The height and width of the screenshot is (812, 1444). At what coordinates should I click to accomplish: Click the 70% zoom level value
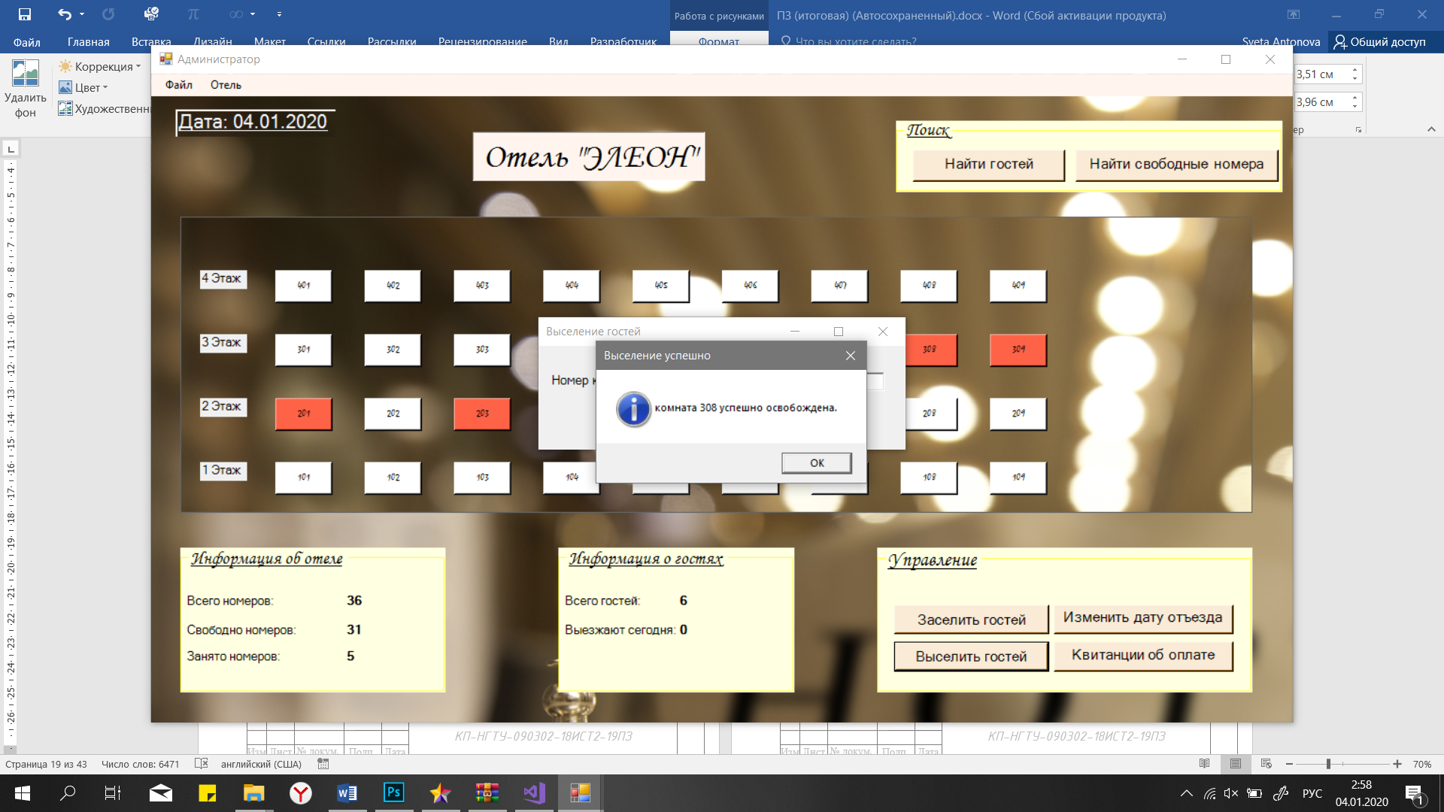tap(1422, 764)
